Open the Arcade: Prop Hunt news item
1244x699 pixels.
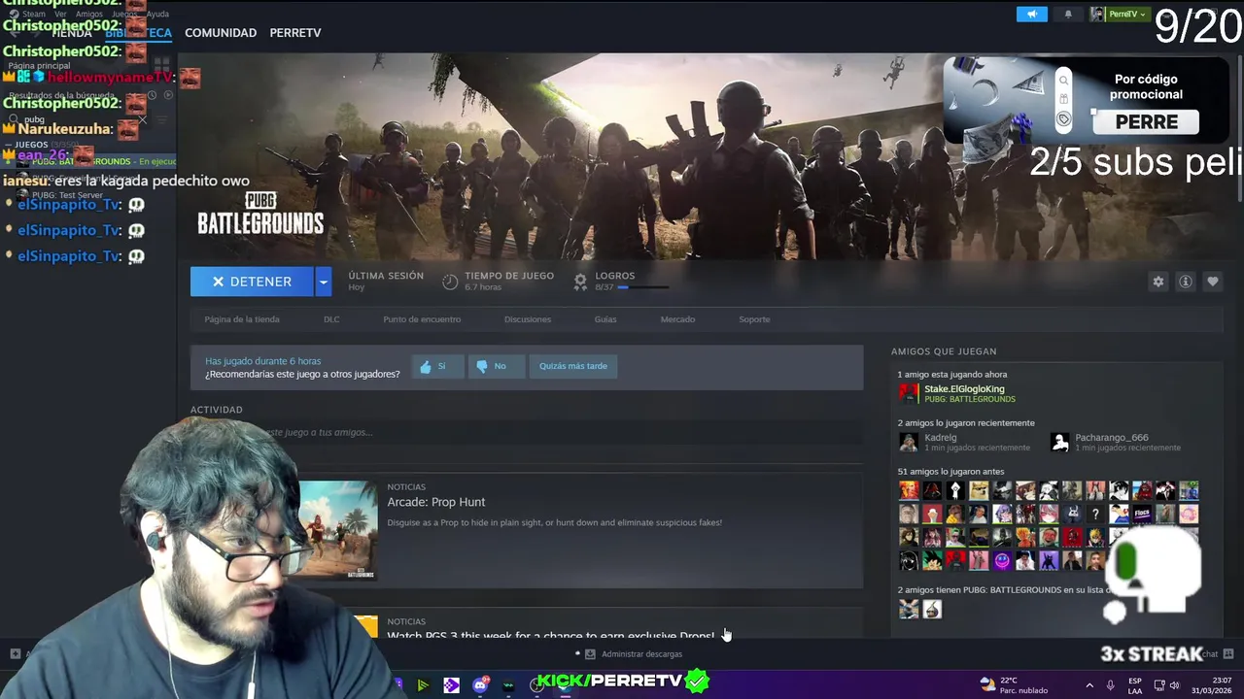pyautogui.click(x=435, y=502)
